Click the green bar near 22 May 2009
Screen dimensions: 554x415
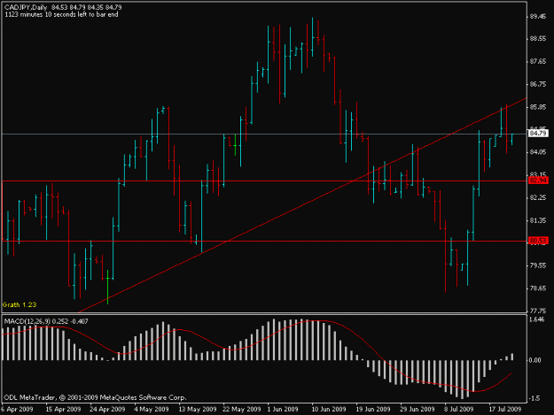point(235,144)
